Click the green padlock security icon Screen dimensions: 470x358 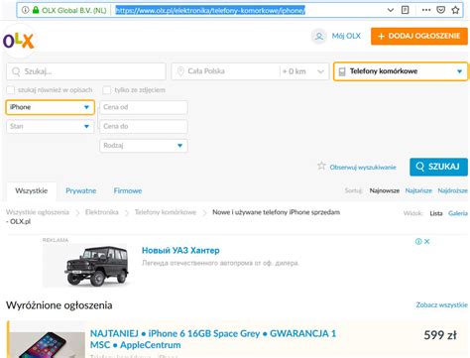click(36, 10)
